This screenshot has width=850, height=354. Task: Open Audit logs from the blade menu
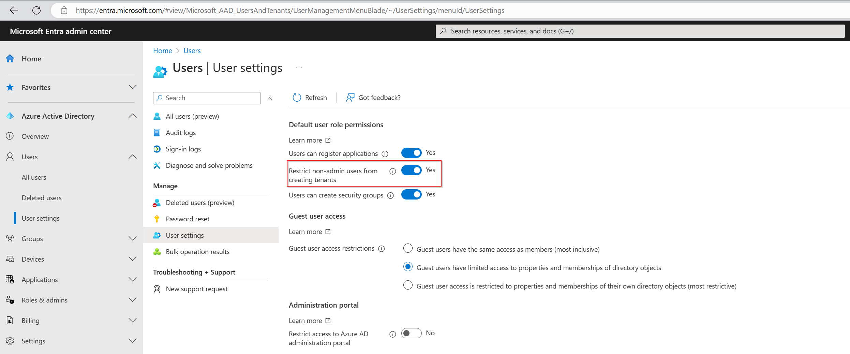click(x=181, y=133)
